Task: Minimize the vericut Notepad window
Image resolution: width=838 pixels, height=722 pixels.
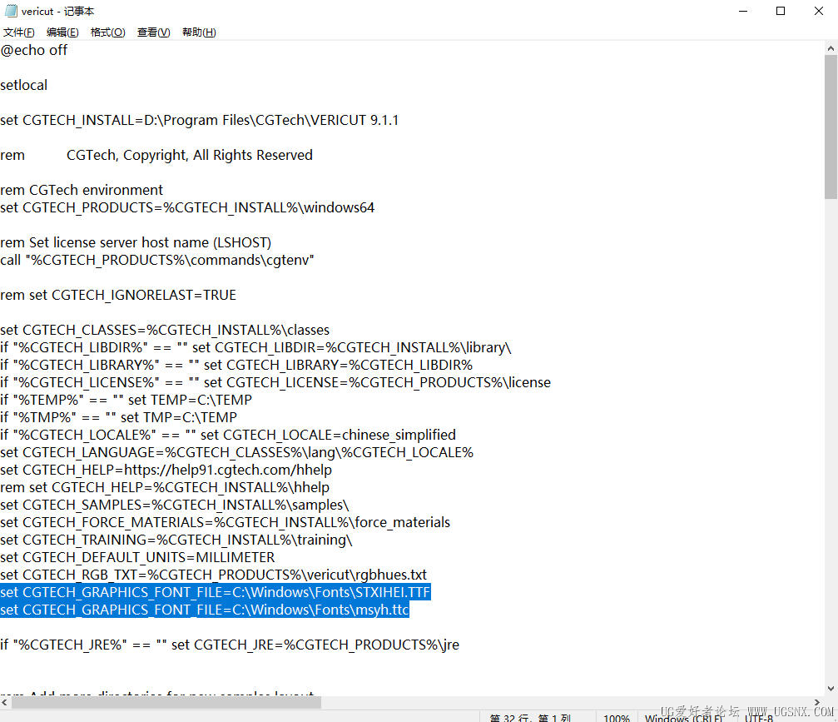Action: (x=743, y=11)
